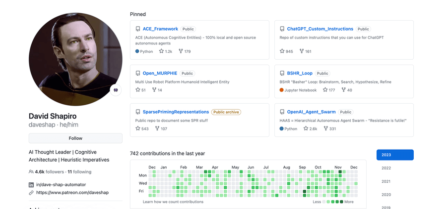Open the in/dave-shap-automator LinkedIn link
The width and height of the screenshot is (446, 209).
point(61,185)
